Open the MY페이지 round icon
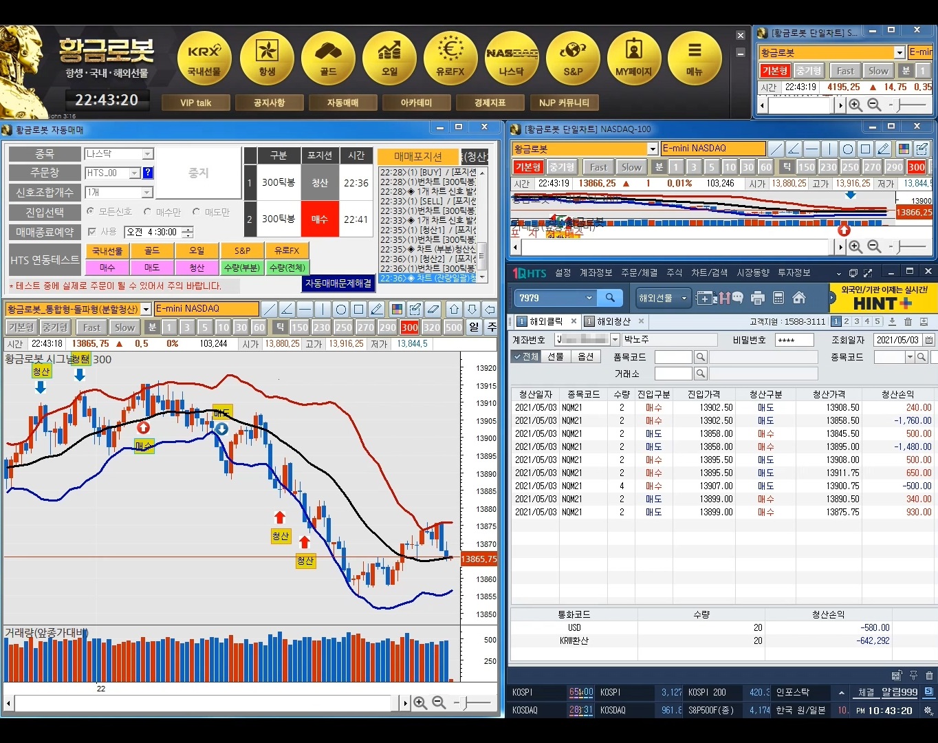Image resolution: width=938 pixels, height=743 pixels. (x=633, y=58)
